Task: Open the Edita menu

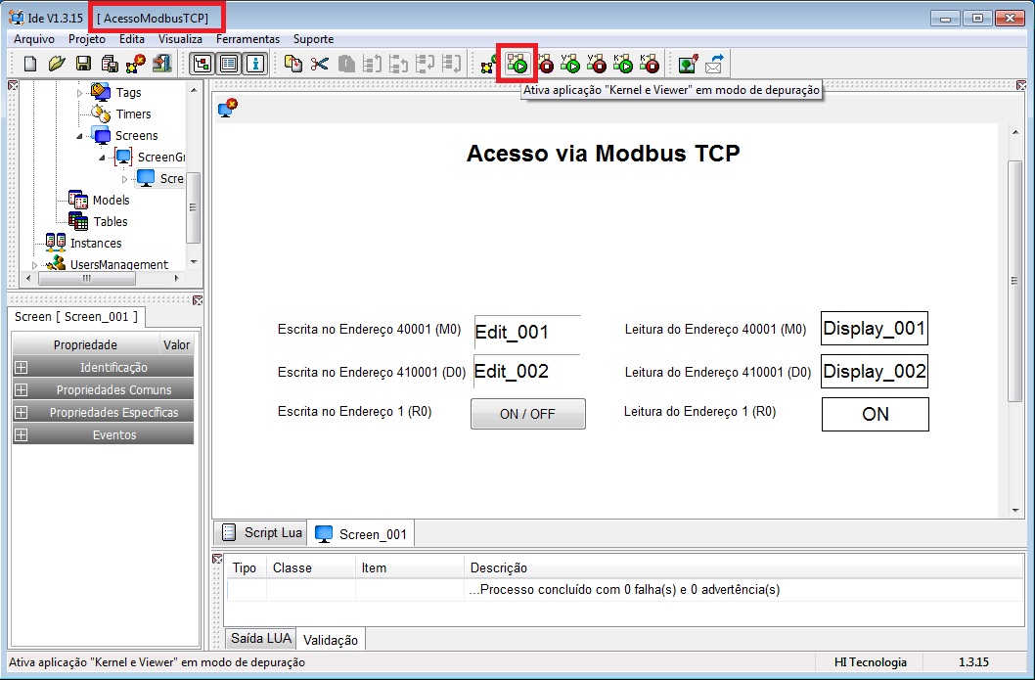Action: (131, 39)
